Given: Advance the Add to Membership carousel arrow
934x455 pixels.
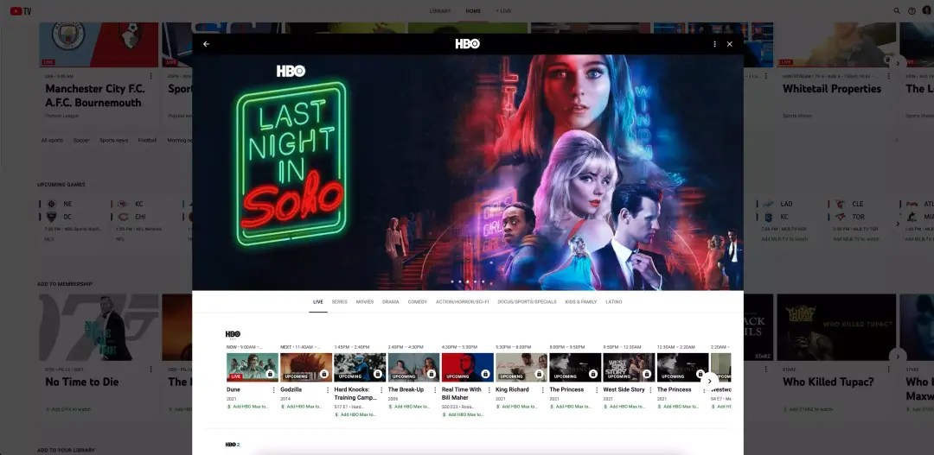Looking at the screenshot, I should click(x=899, y=356).
